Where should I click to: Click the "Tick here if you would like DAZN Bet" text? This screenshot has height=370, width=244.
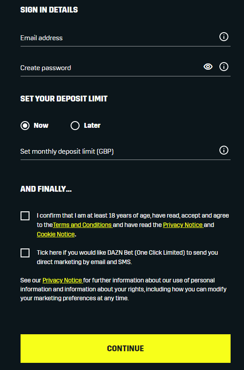point(85,253)
